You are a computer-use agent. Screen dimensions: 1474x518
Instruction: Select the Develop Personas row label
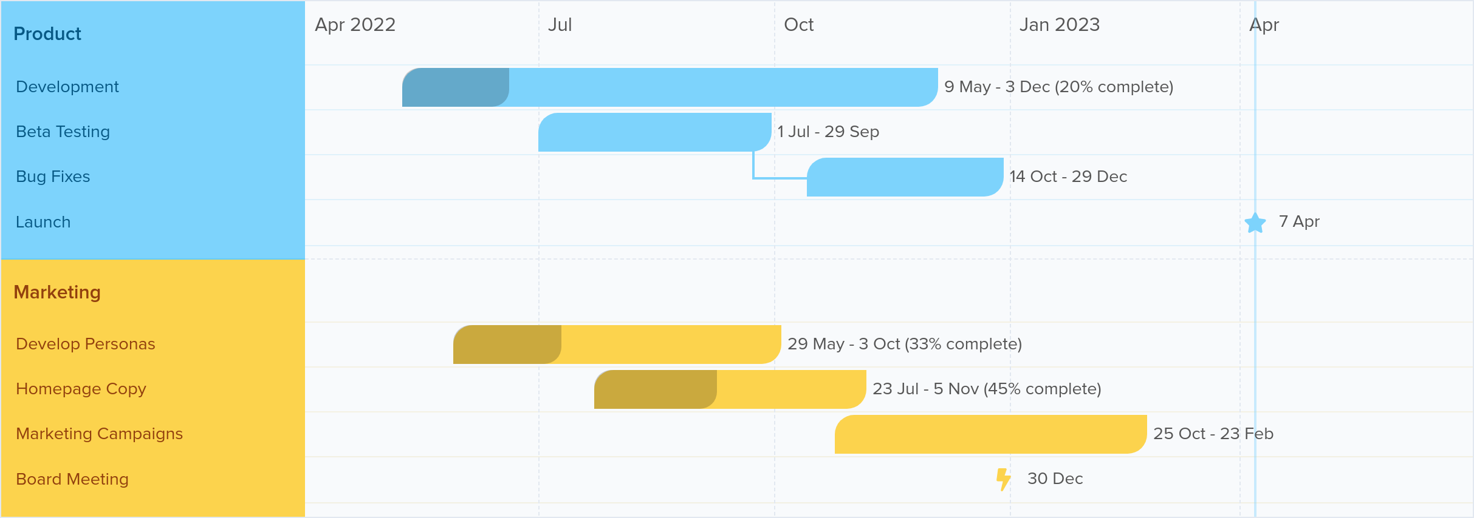tap(86, 344)
